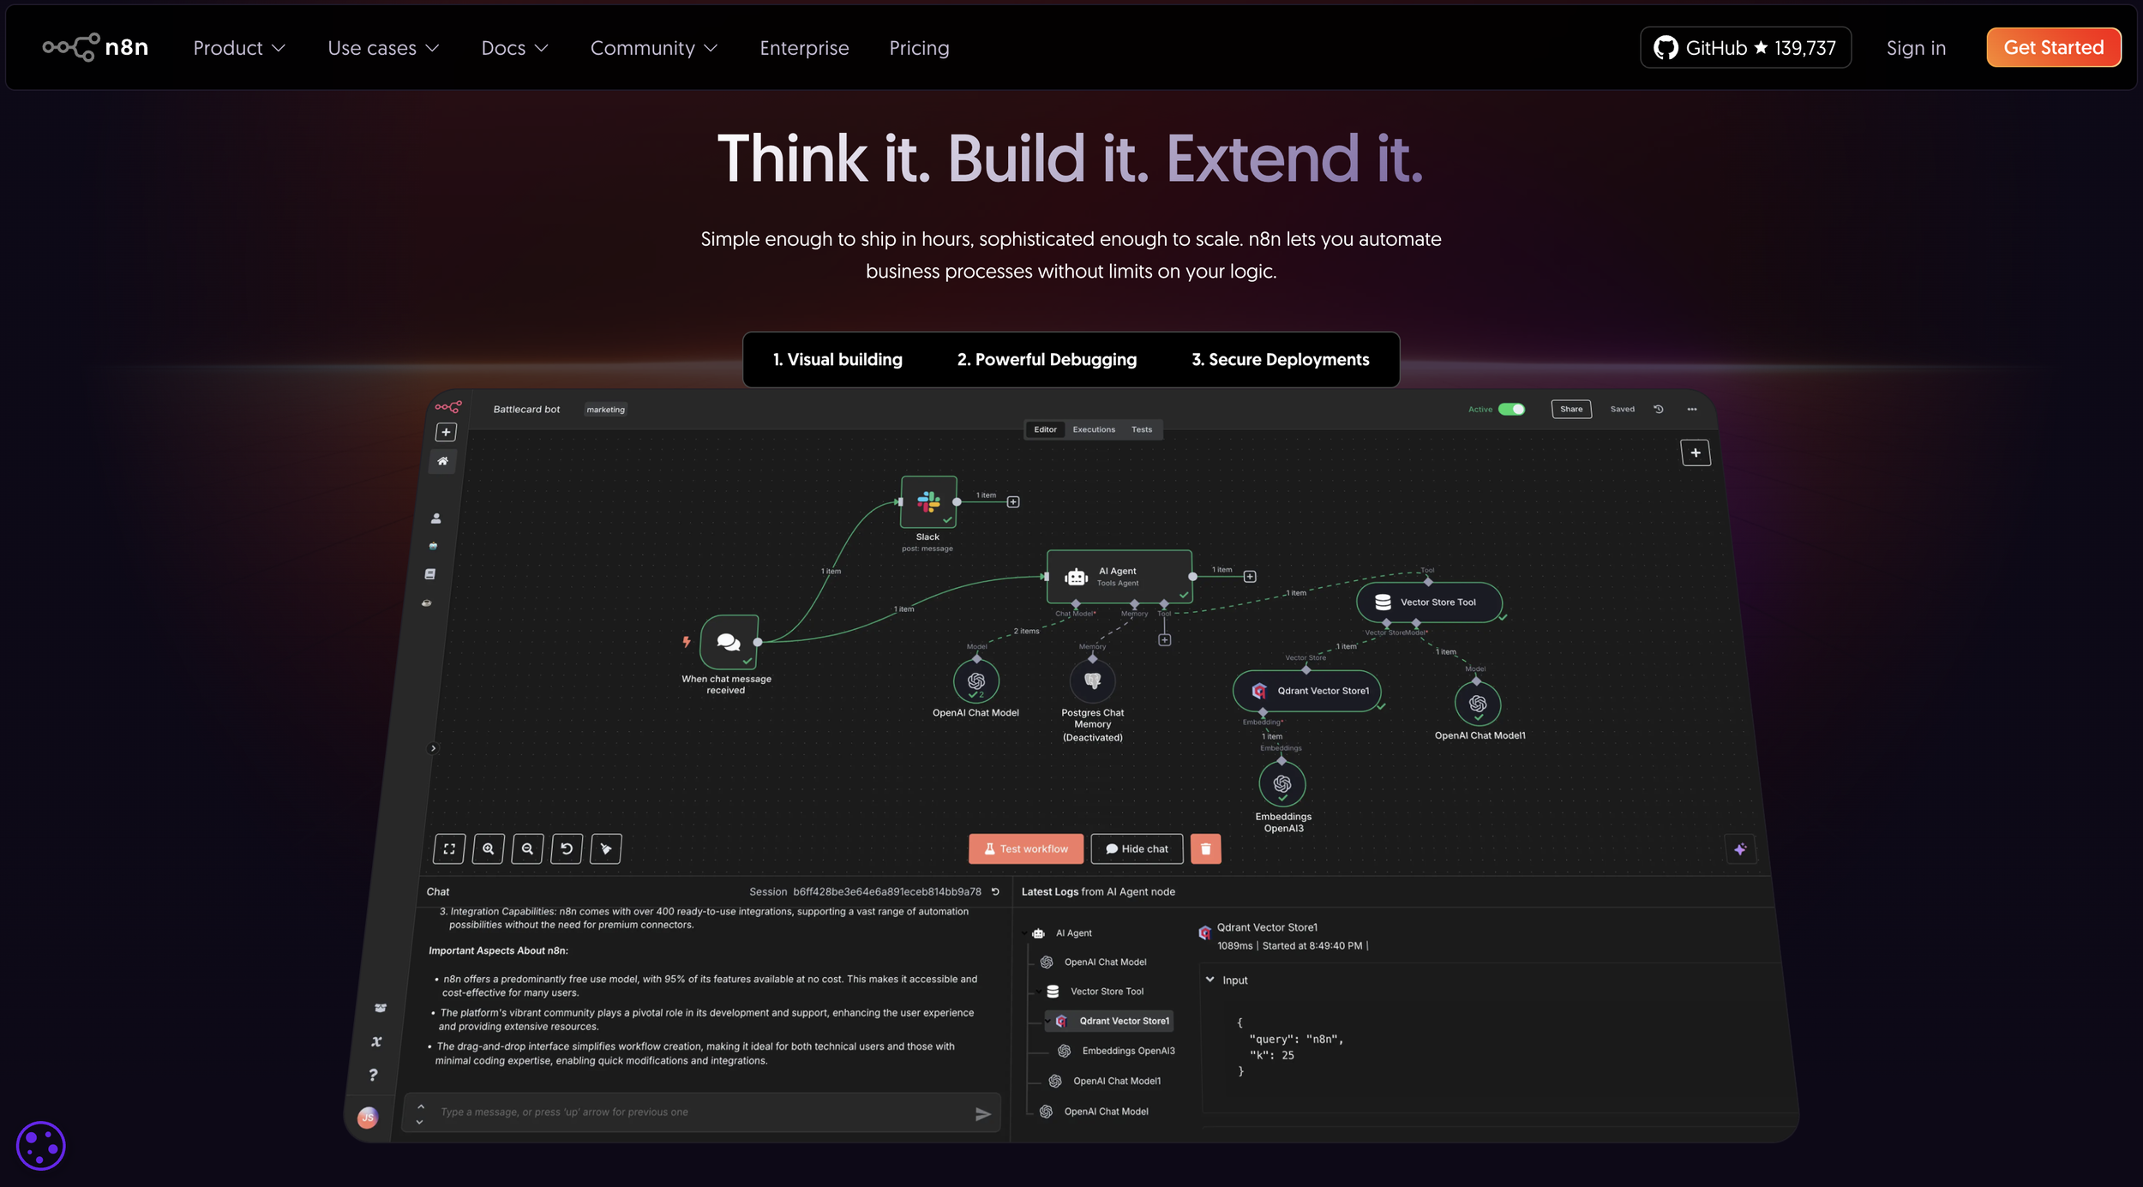
Task: Open the GitHub stars link
Action: [x=1745, y=47]
